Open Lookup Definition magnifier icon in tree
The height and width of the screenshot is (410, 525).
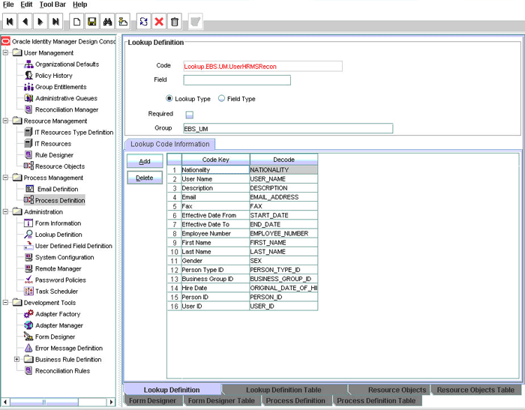tap(28, 235)
